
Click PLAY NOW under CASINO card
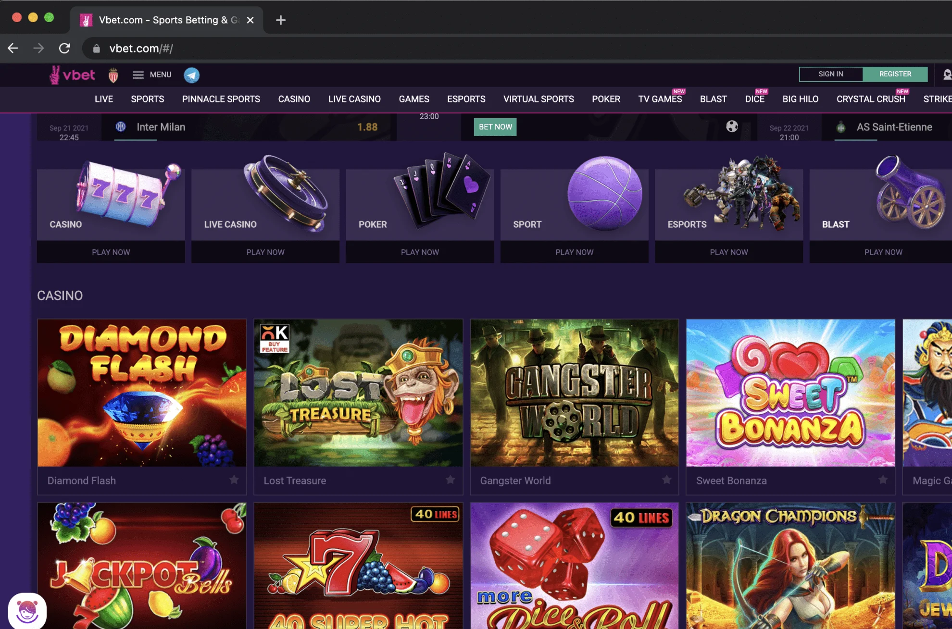coord(111,252)
